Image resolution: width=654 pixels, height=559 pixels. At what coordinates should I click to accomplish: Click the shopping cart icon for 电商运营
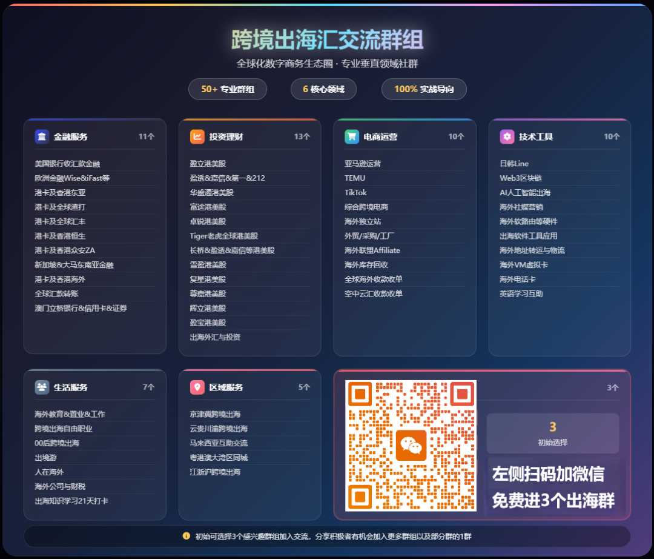click(x=351, y=136)
